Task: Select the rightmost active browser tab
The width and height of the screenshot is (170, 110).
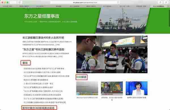Action: 158,6
